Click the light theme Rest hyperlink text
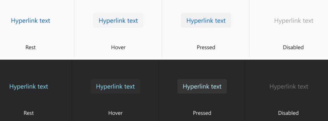The image size is (328, 121). click(31, 21)
